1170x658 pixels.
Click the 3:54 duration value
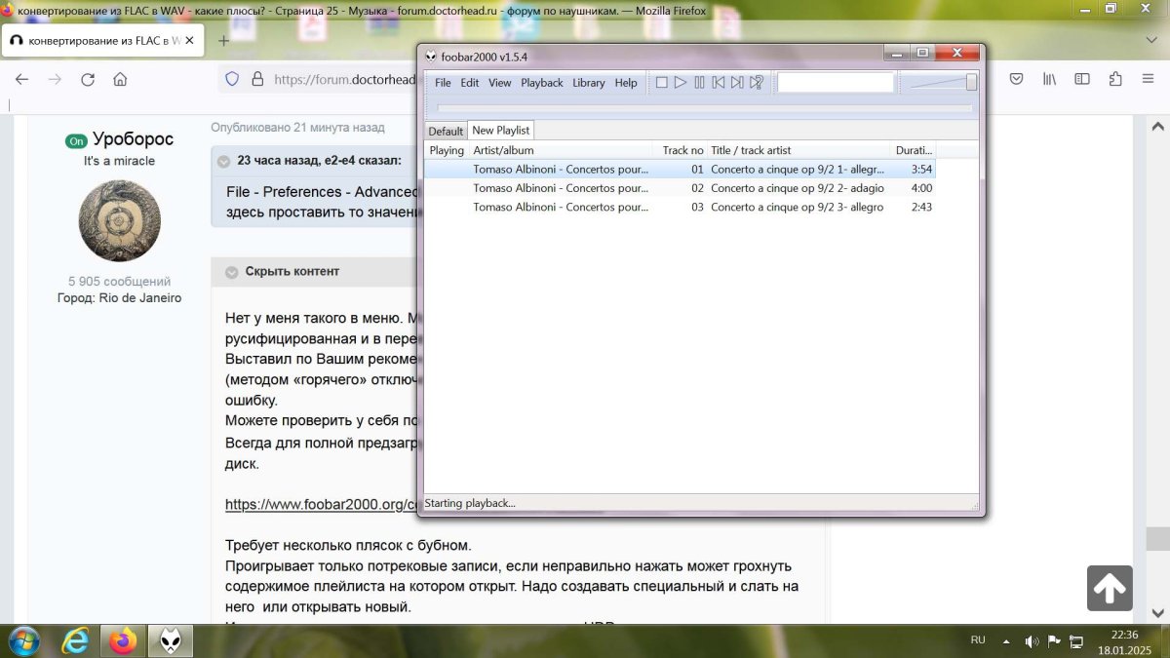921,169
